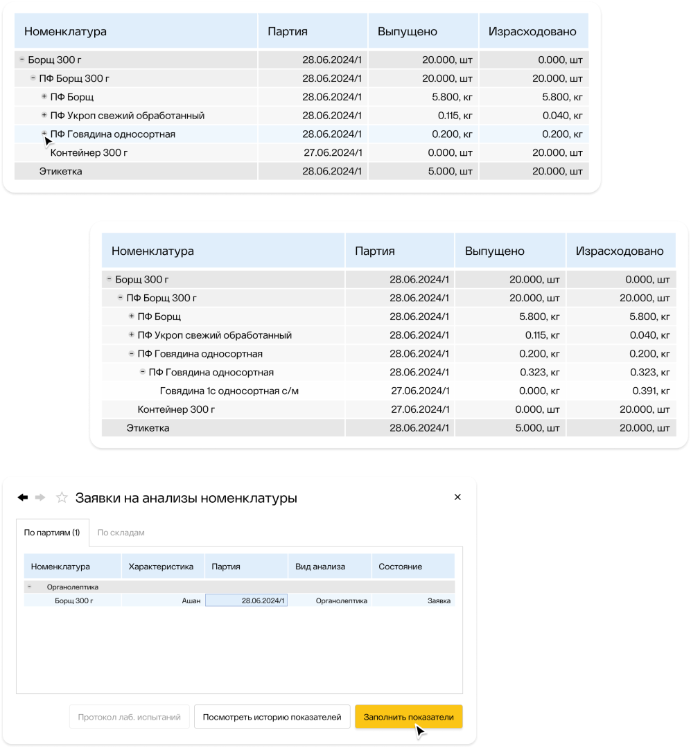Viewport: 691px width, 748px height.
Task: Collapse Борщ 300 г in the top table
Action: point(22,60)
